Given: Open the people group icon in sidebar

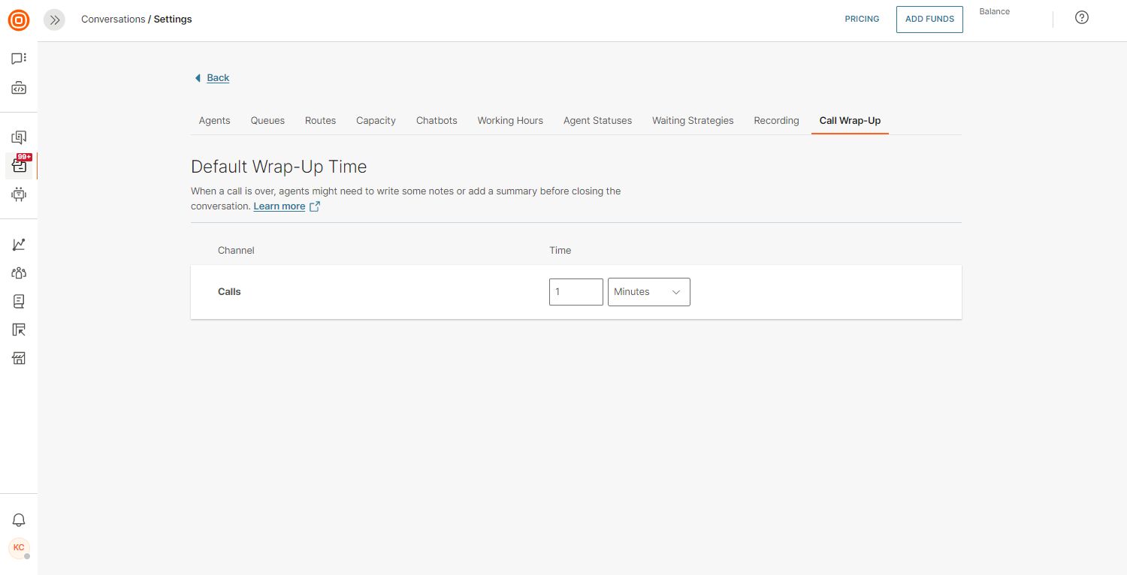Looking at the screenshot, I should [x=19, y=273].
